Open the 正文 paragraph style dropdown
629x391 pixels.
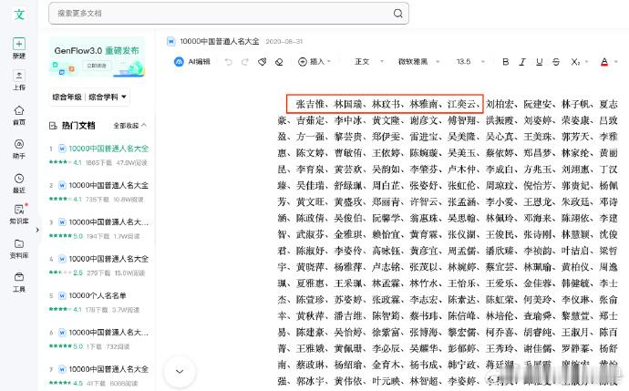point(369,61)
